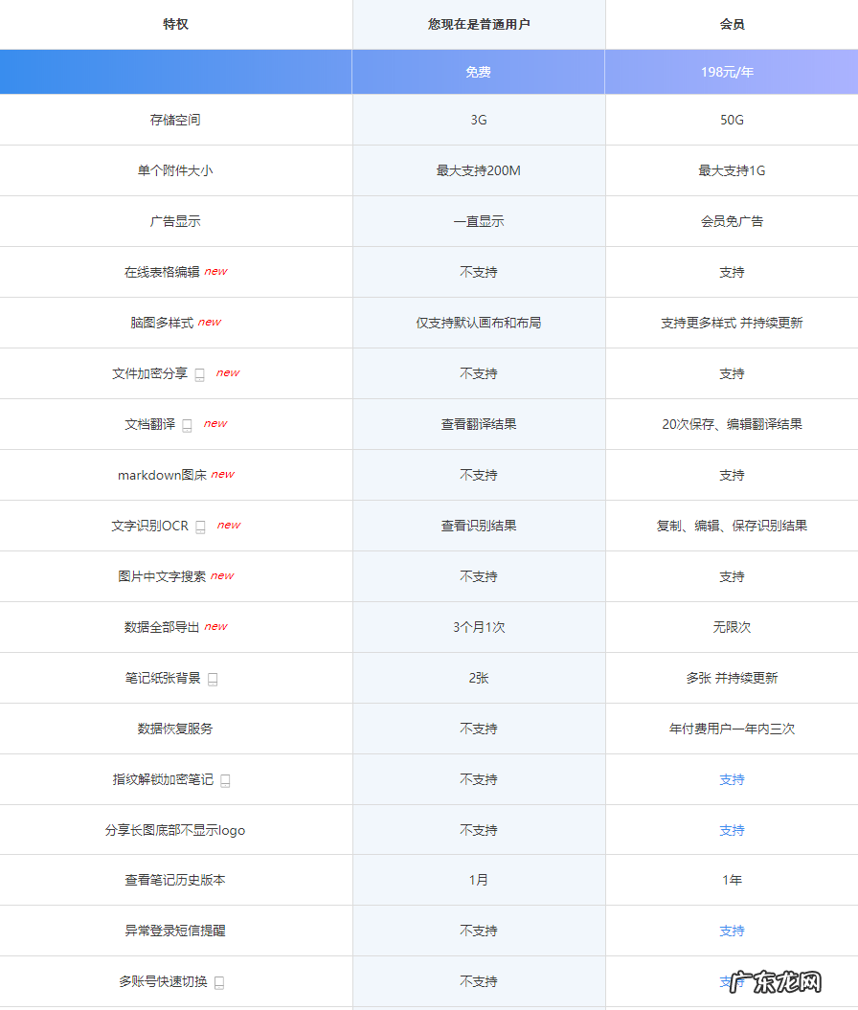858x1010 pixels.
Task: Click the red new badge next to 脑图多样式
Action: [x=209, y=322]
